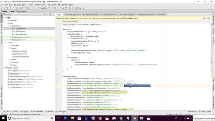
Task: Open the app run configuration dropdown
Action: pyautogui.click(x=44, y=8)
